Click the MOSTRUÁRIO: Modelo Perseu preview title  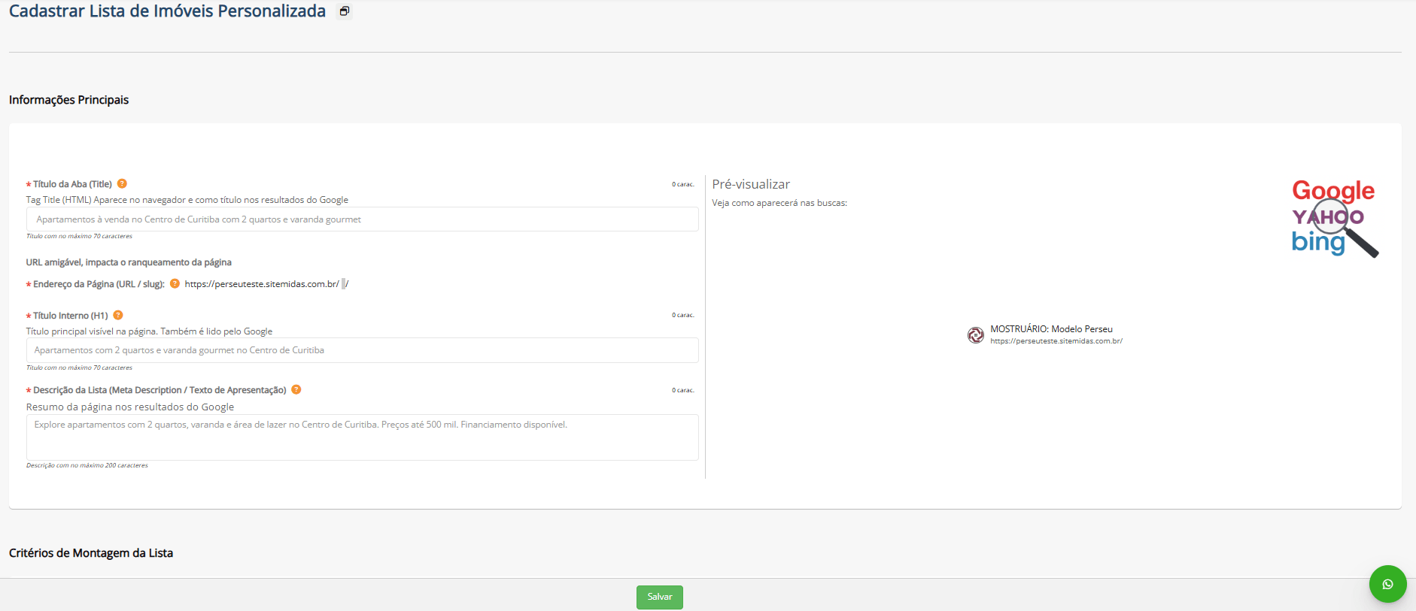pos(1050,329)
